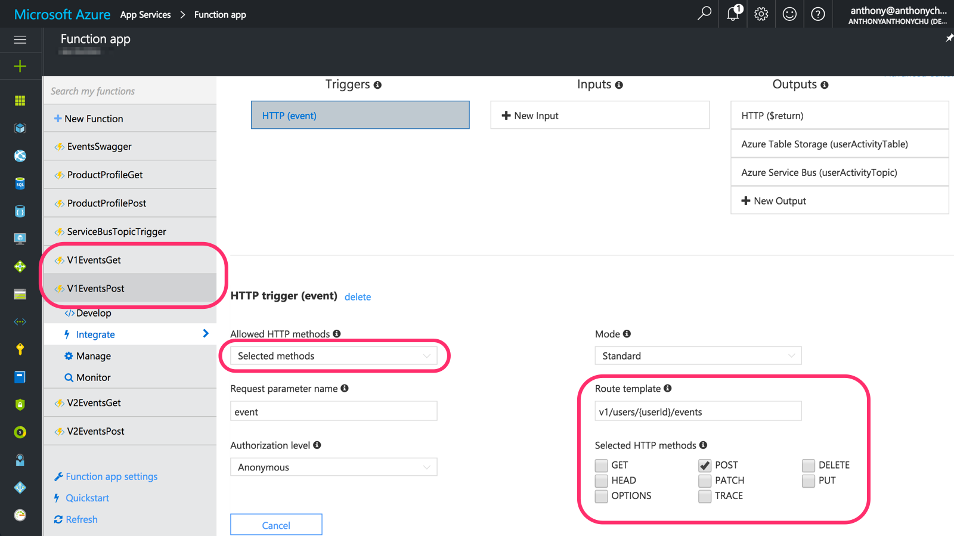Open the Monitor menu item

pyautogui.click(x=130, y=377)
